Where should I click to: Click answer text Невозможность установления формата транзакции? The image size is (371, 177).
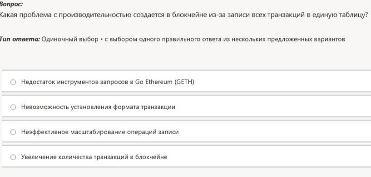click(x=98, y=107)
